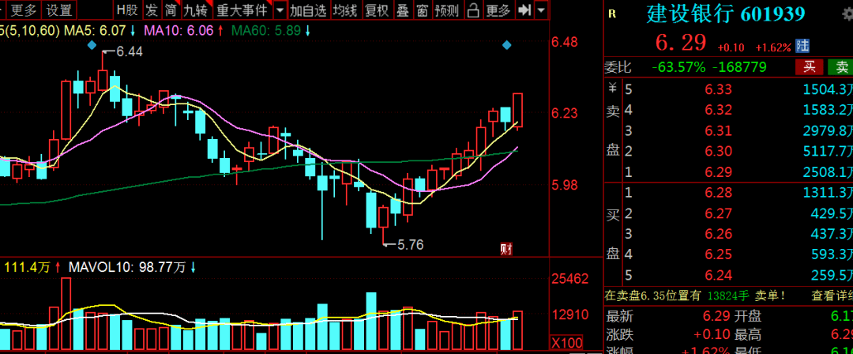Click the yellow R badge next to 建设银行
This screenshot has width=853, height=354.
click(612, 15)
